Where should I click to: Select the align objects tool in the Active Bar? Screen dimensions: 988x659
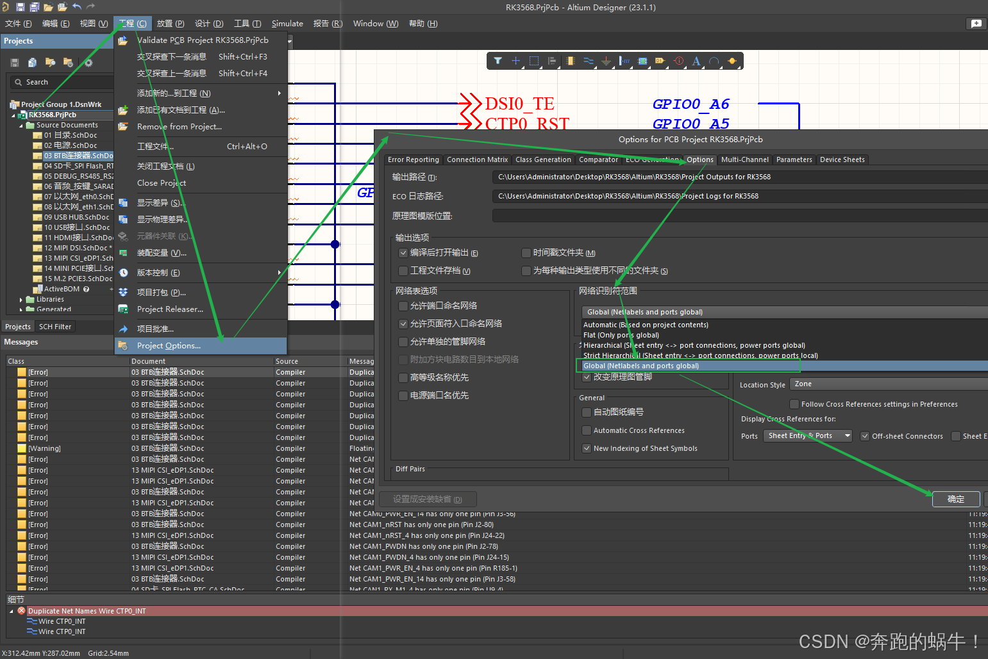point(551,61)
